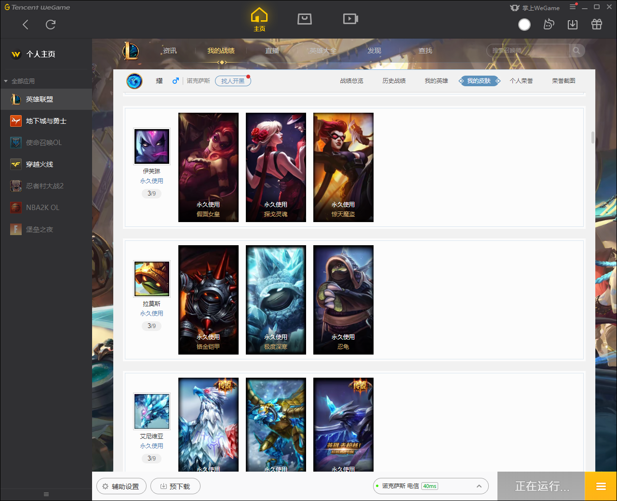The height and width of the screenshot is (501, 617).
Task: Click the summoner profile avatar
Action: tap(134, 81)
